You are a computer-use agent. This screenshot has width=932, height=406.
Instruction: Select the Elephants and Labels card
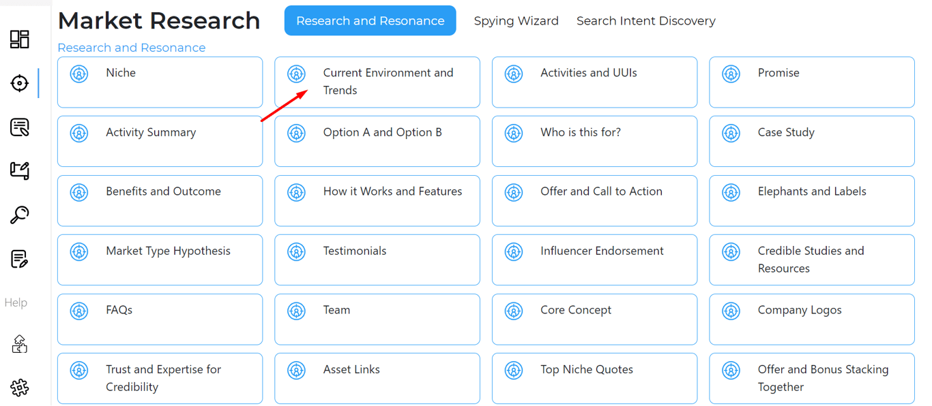coord(812,201)
